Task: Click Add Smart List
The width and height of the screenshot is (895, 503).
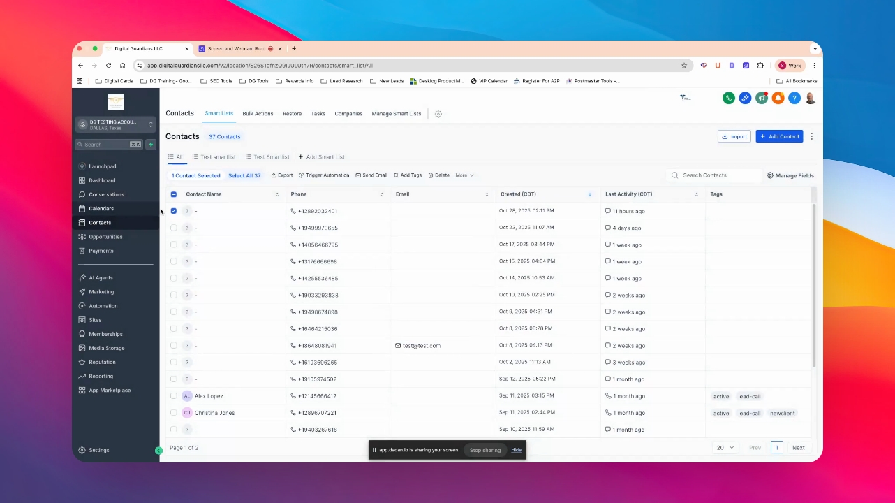Action: pos(322,157)
